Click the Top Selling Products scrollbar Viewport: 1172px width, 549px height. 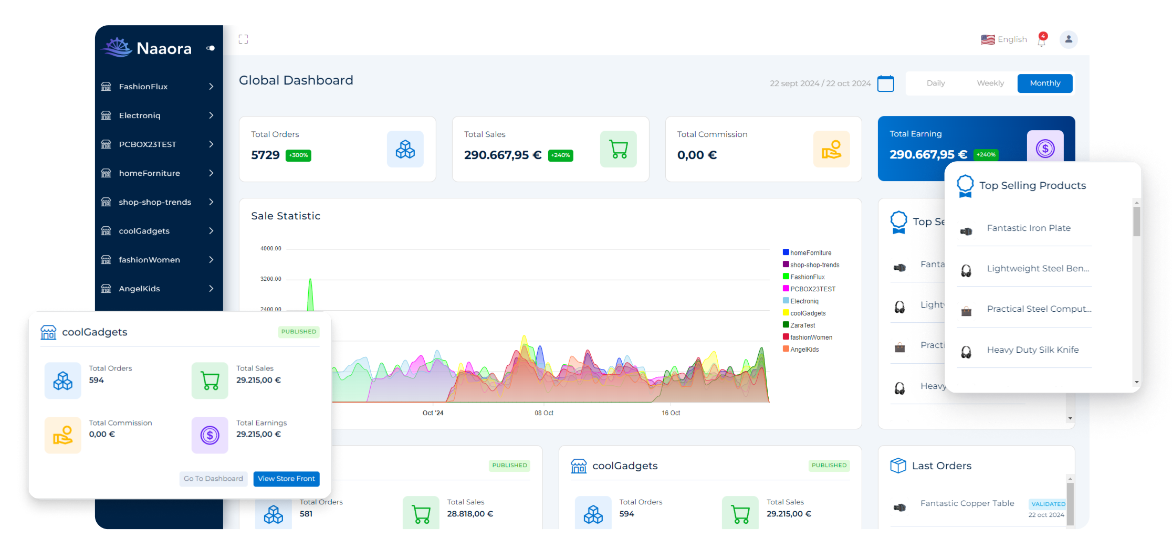1136,221
